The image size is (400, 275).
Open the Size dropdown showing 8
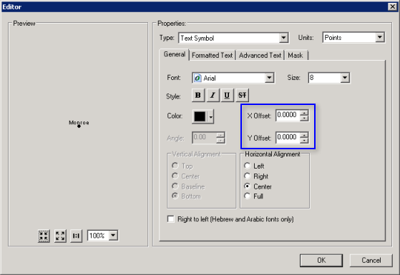(x=345, y=78)
